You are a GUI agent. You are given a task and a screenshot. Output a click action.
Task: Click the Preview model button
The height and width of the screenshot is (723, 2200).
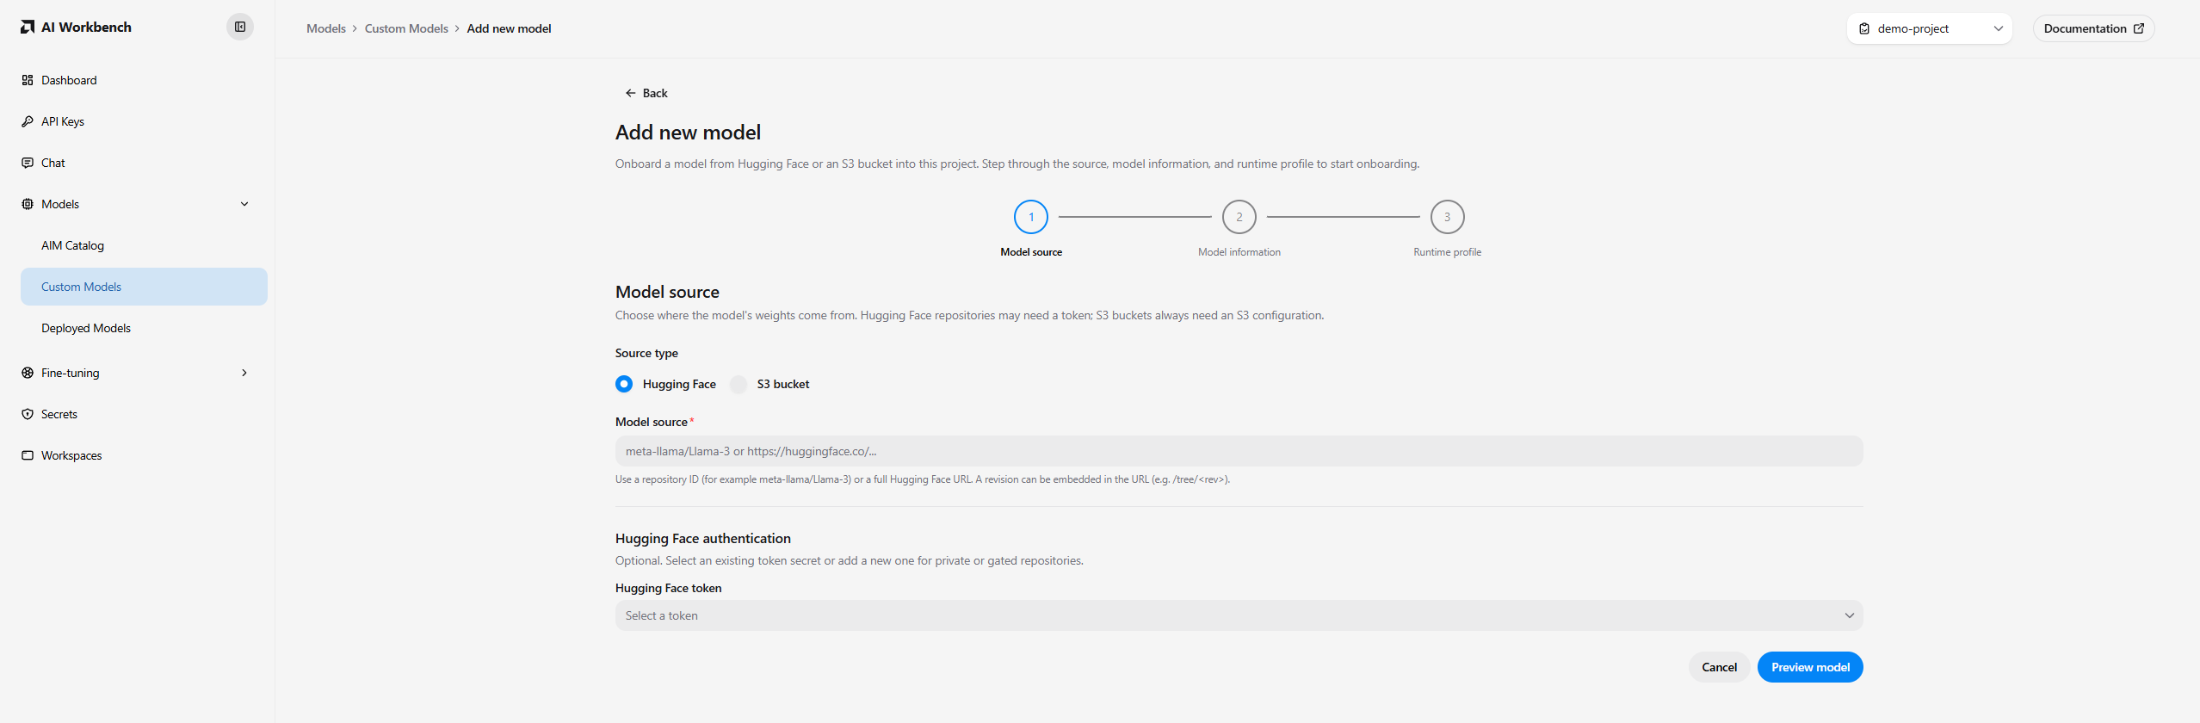point(1810,667)
